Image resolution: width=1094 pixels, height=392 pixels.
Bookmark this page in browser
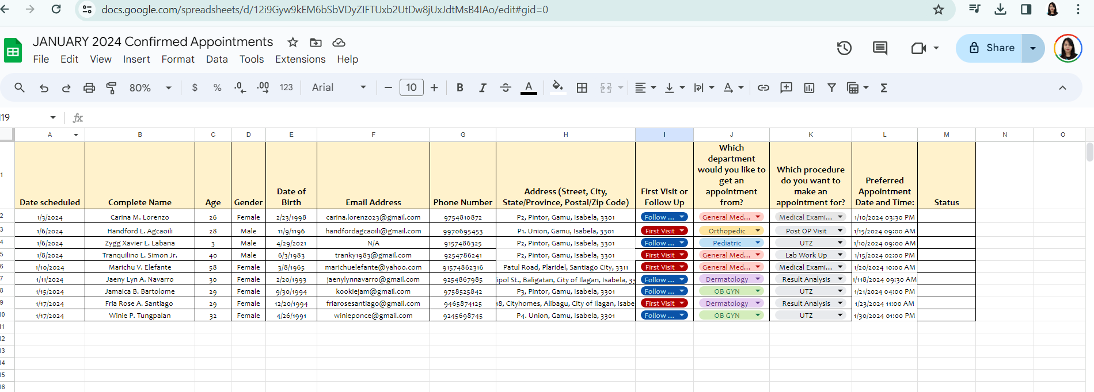click(x=939, y=9)
